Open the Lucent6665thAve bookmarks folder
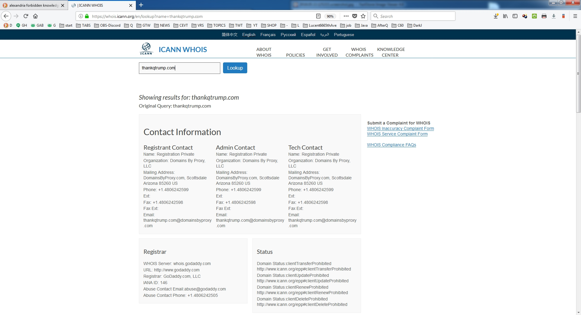The image size is (581, 315). click(x=320, y=25)
